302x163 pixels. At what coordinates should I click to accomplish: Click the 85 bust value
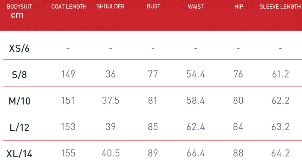tap(153, 127)
